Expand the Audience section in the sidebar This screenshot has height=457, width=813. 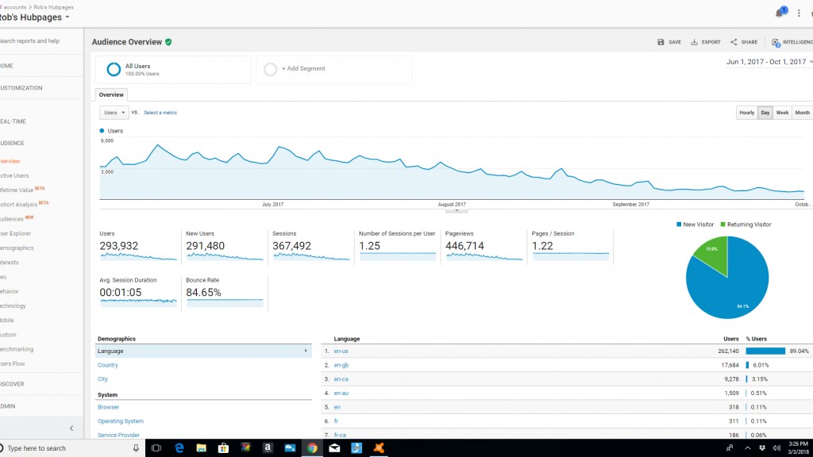click(x=13, y=143)
